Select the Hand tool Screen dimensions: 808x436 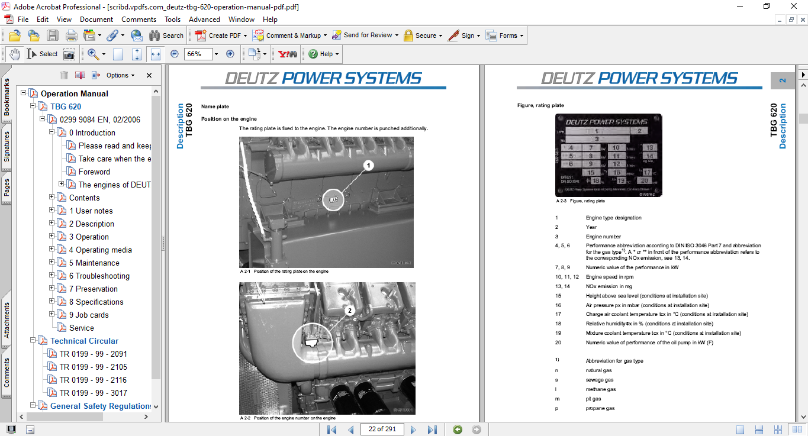point(14,54)
